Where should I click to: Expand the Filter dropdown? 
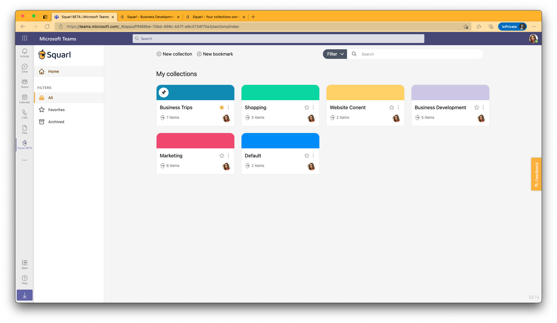click(x=335, y=54)
